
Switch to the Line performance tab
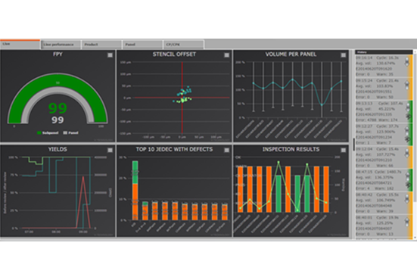pyautogui.click(x=61, y=45)
